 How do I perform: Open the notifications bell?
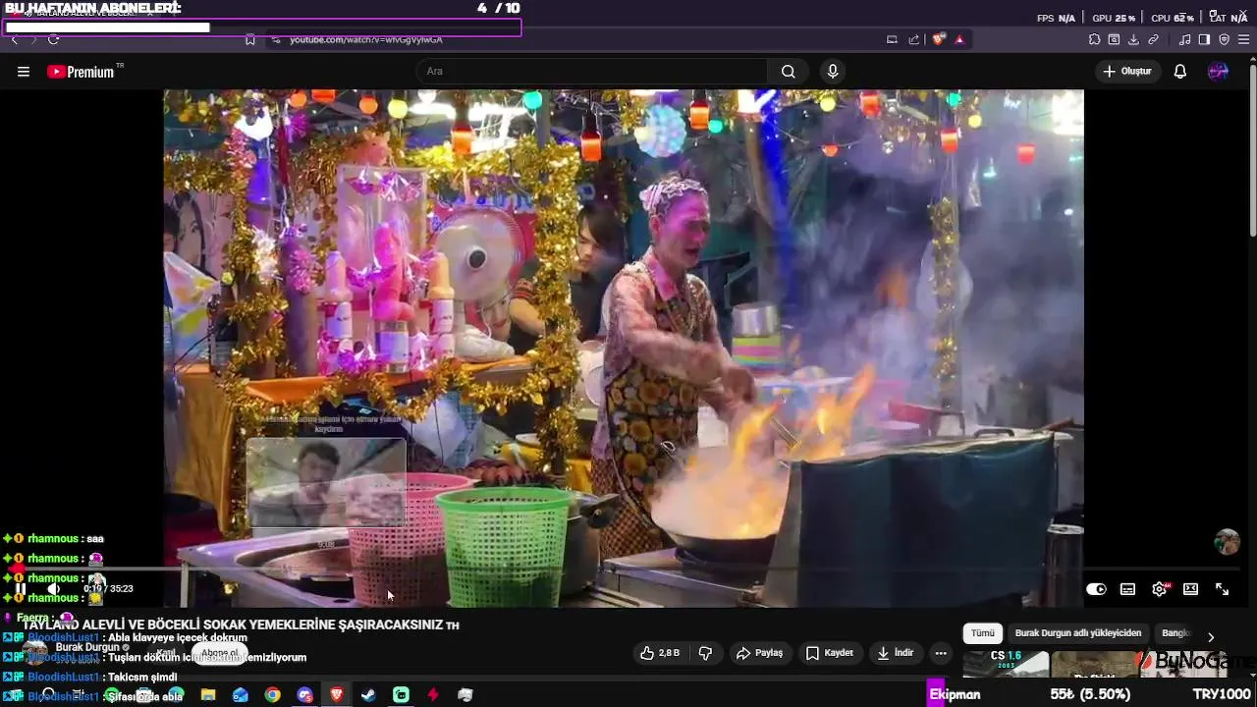pos(1180,72)
